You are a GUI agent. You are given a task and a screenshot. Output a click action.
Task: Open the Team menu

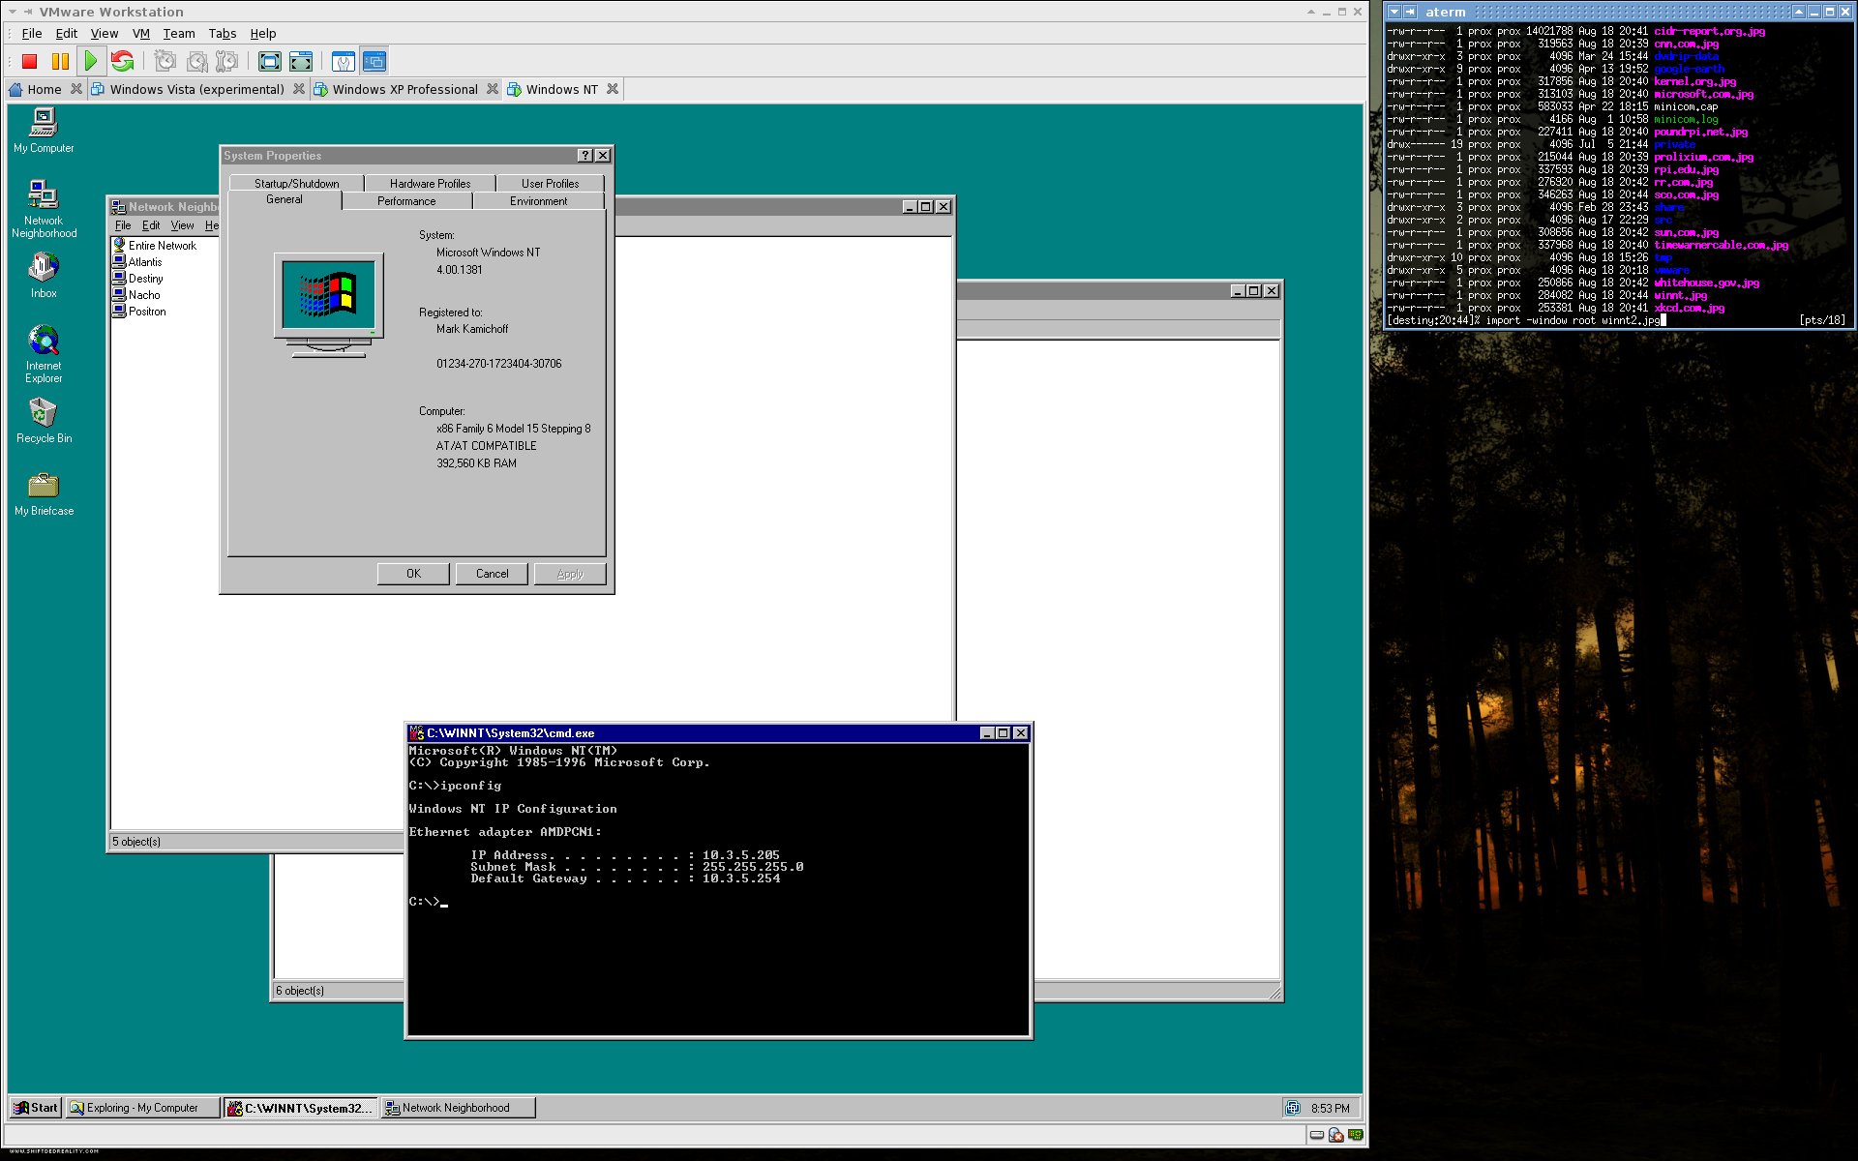click(x=179, y=33)
